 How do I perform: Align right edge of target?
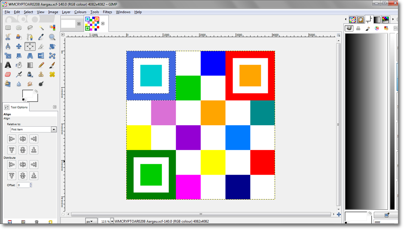click(x=34, y=139)
